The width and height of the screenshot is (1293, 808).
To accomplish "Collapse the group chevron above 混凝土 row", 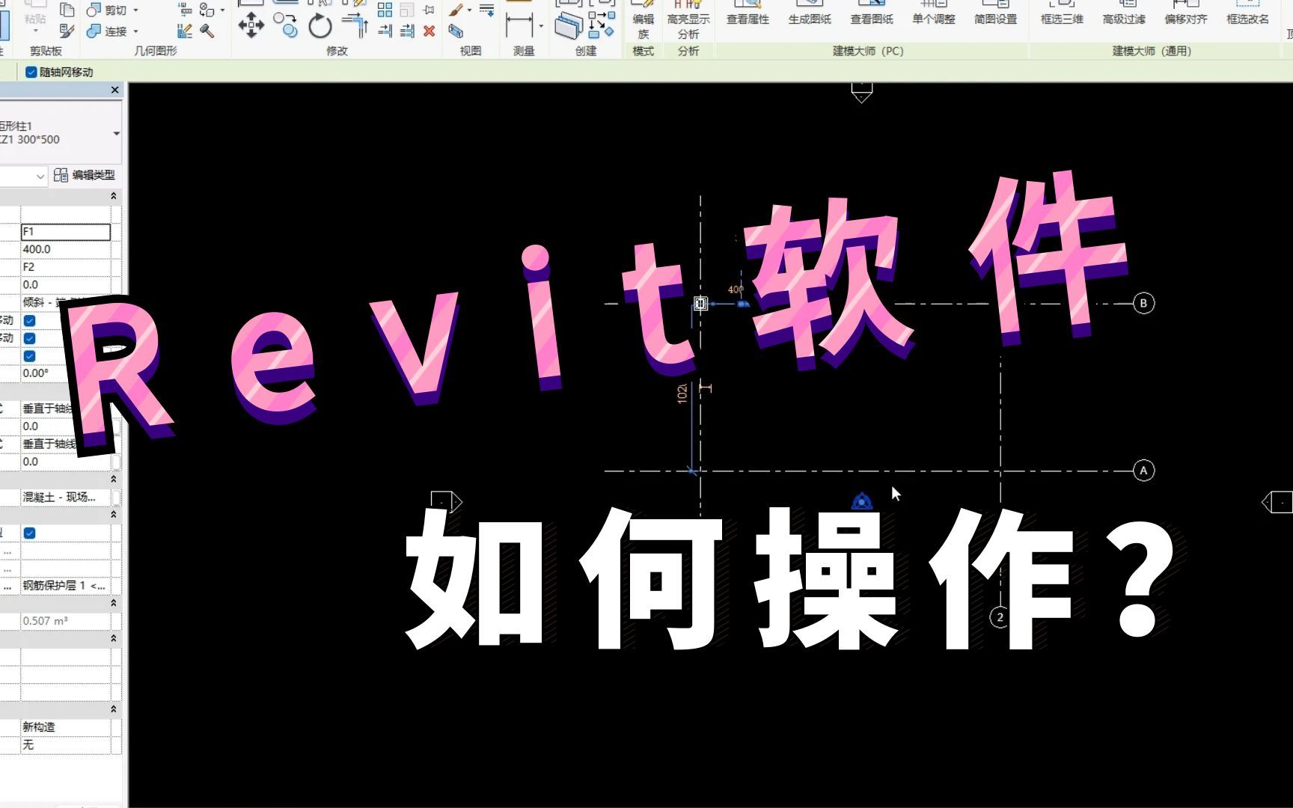I will coord(114,479).
